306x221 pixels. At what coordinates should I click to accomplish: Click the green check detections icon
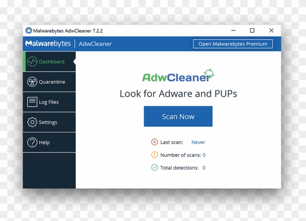[x=155, y=168]
